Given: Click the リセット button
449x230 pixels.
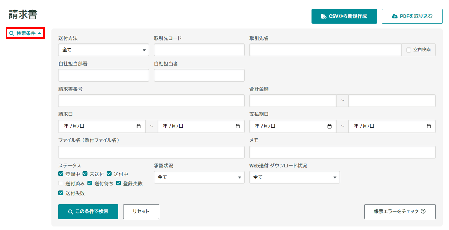Looking at the screenshot, I should (141, 212).
